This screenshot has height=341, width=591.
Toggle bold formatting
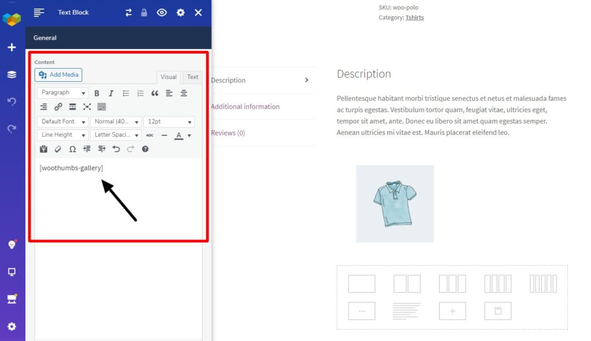coord(97,93)
